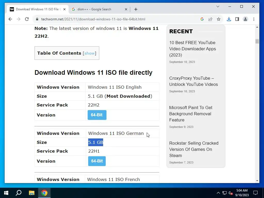Viewport: 264px width, 198px height.
Task: Click the scrollbar up arrow
Action: [257, 27]
